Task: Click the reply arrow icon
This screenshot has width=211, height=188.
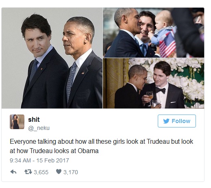Action: (x=13, y=172)
